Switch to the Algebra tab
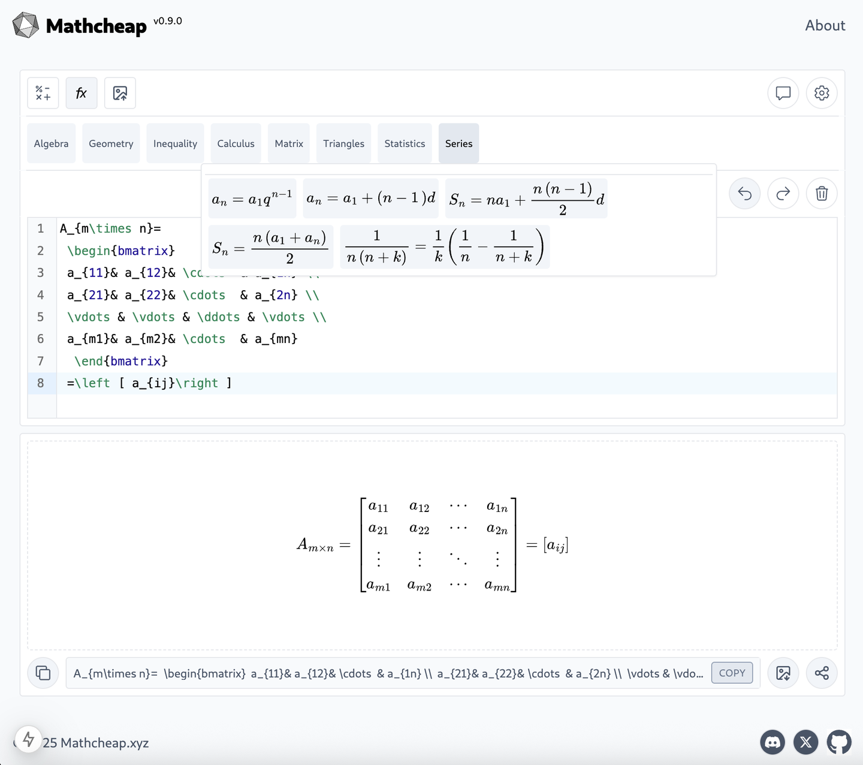Image resolution: width=863 pixels, height=765 pixels. 51,143
